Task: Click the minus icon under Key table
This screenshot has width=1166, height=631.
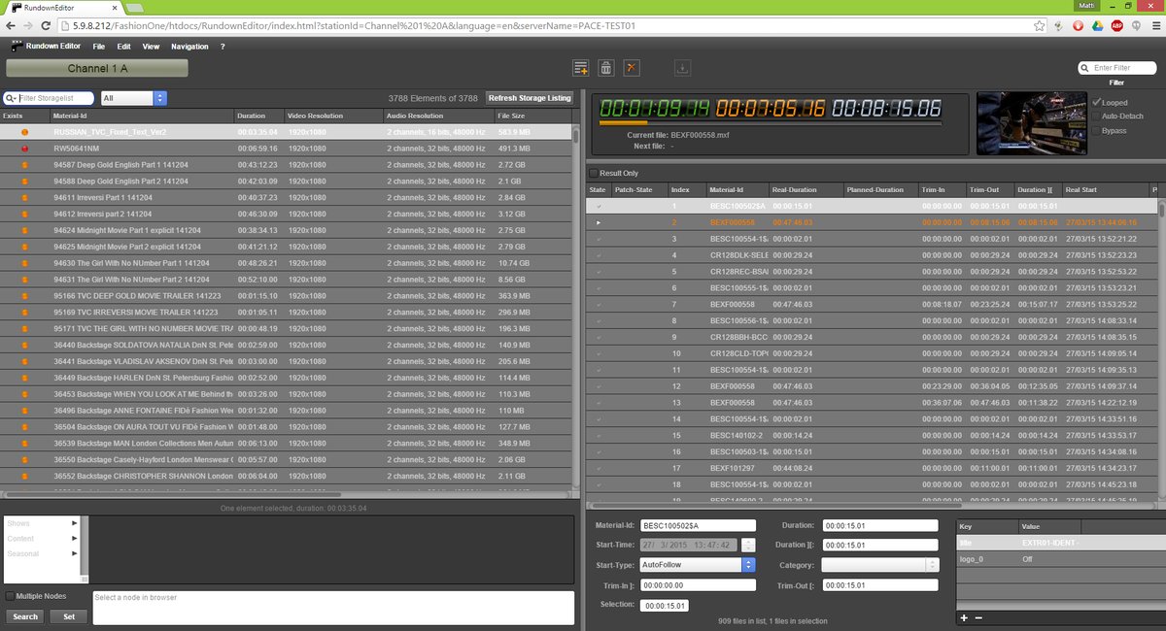Action: tap(978, 617)
